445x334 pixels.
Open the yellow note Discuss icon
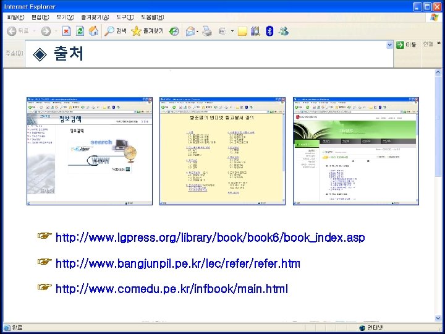[x=242, y=31]
